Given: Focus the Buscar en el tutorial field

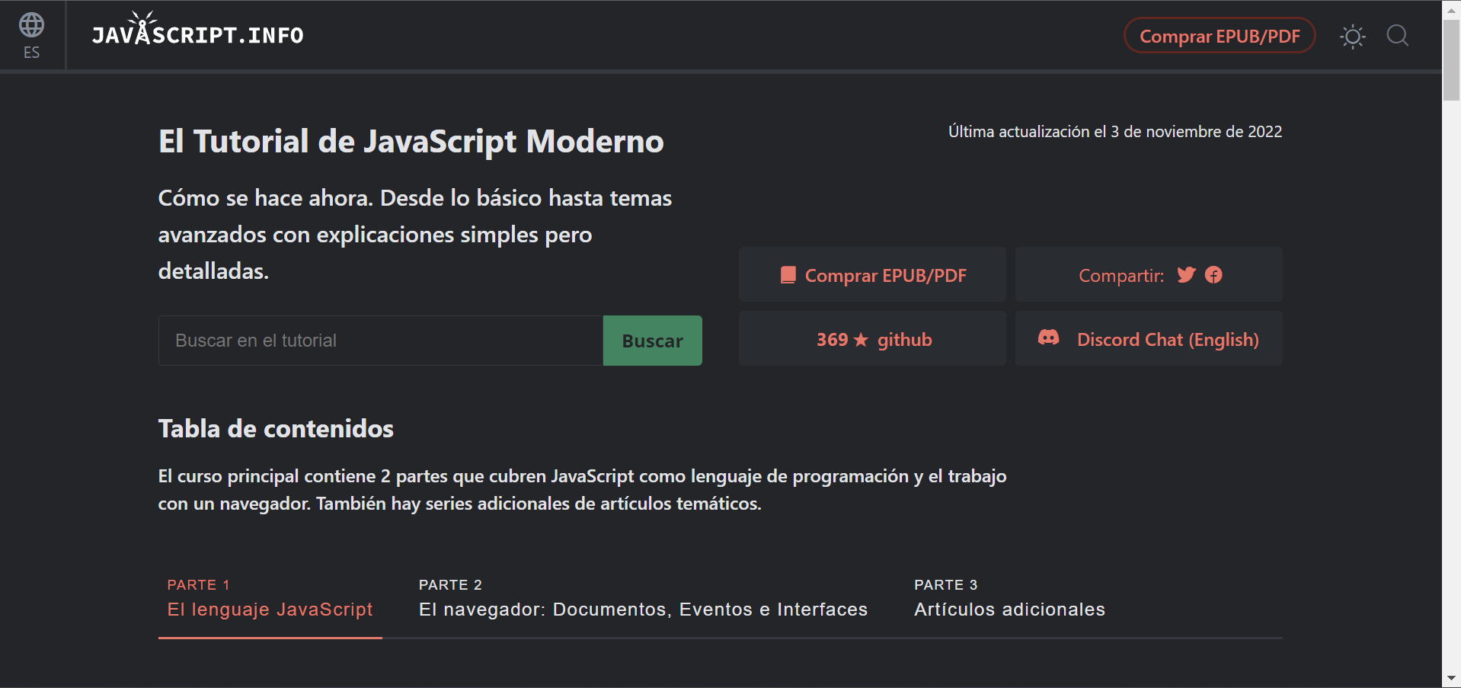Looking at the screenshot, I should tap(381, 341).
